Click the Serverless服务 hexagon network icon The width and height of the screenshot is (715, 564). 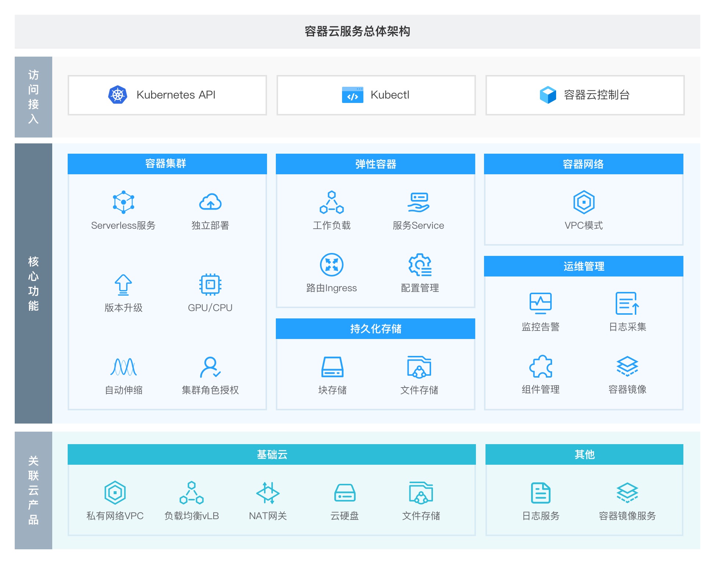(123, 202)
